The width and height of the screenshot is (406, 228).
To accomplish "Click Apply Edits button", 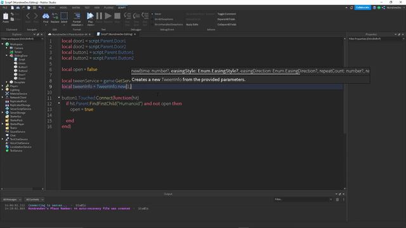I will click(x=192, y=24).
